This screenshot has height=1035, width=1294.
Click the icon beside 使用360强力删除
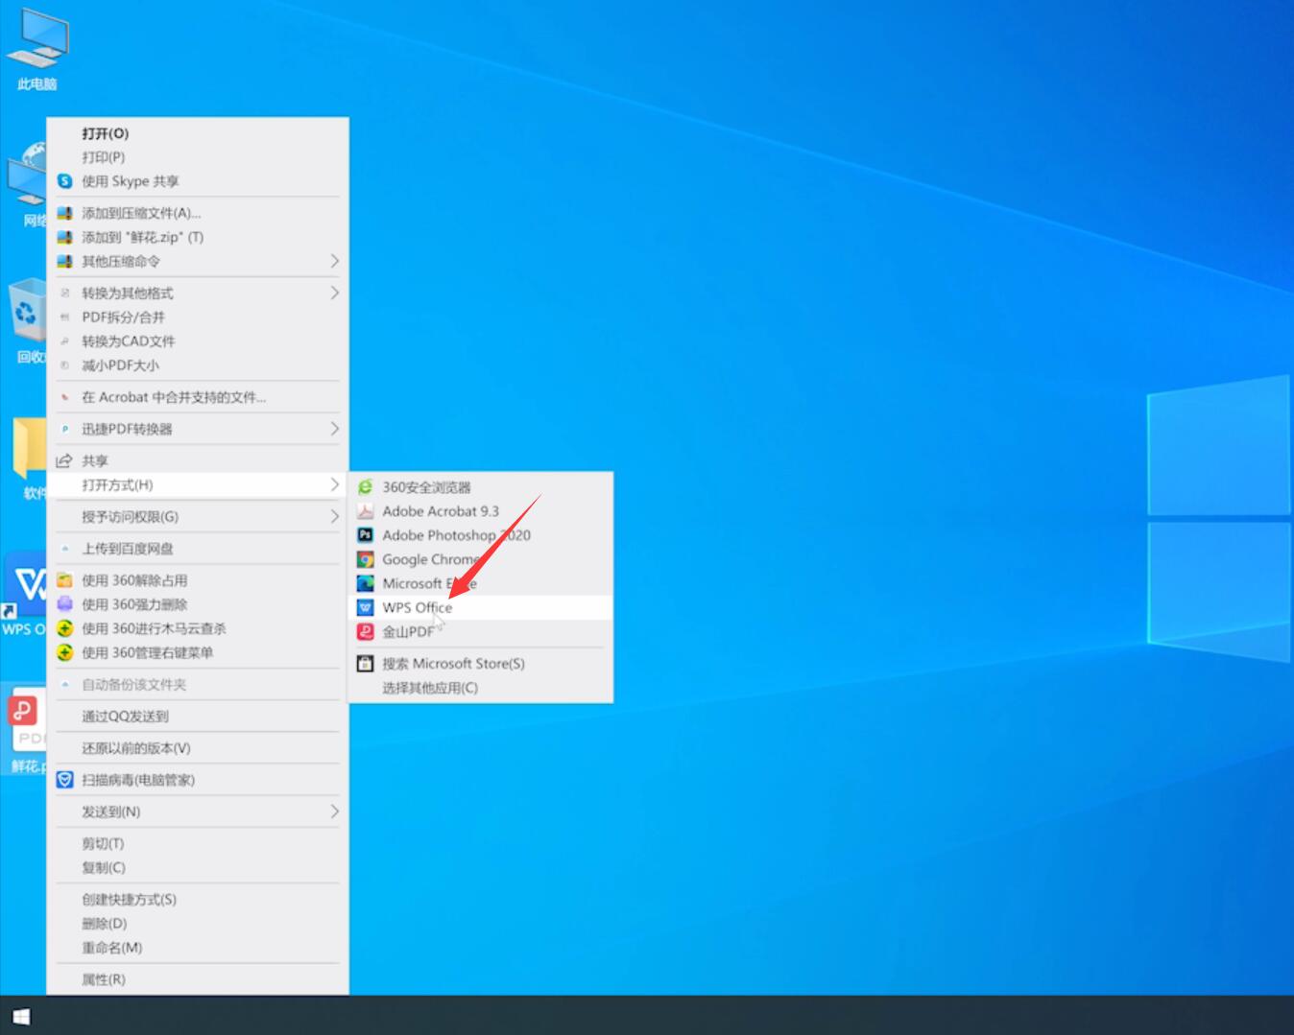tap(64, 604)
